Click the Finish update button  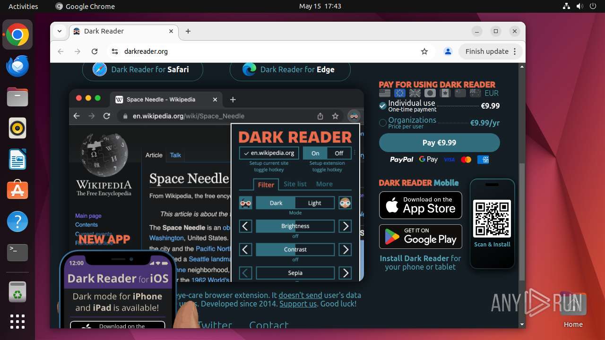pyautogui.click(x=491, y=51)
